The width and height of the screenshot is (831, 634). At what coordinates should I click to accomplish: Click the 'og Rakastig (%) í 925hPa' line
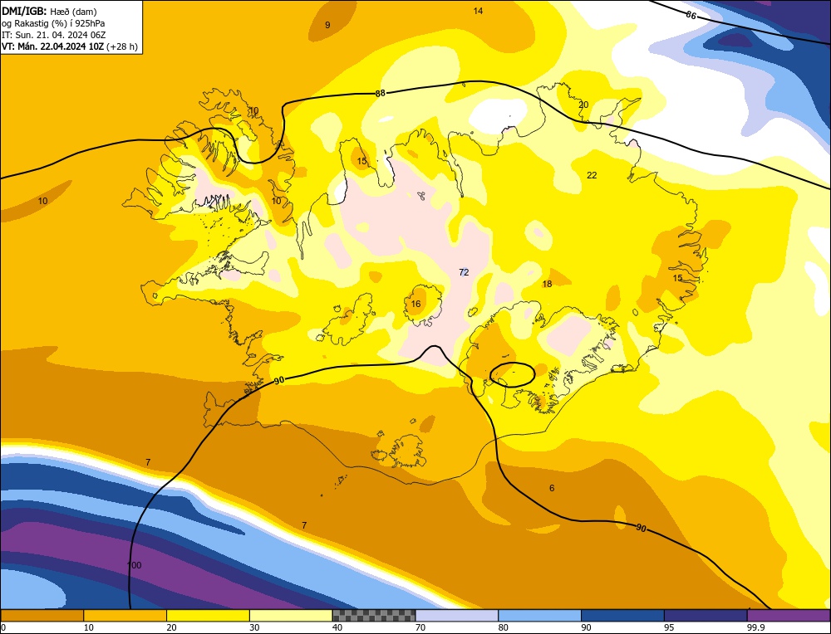click(53, 23)
